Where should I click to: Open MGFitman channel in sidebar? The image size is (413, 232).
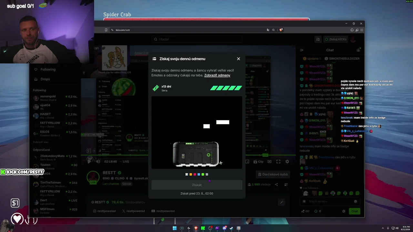coord(55,211)
